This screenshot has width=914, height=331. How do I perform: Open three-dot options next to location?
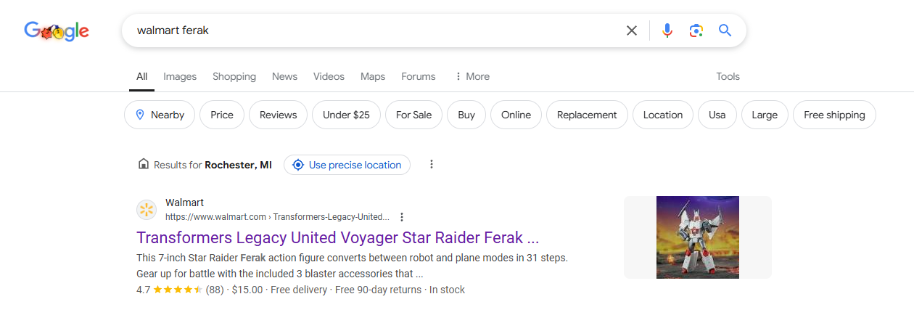432,165
